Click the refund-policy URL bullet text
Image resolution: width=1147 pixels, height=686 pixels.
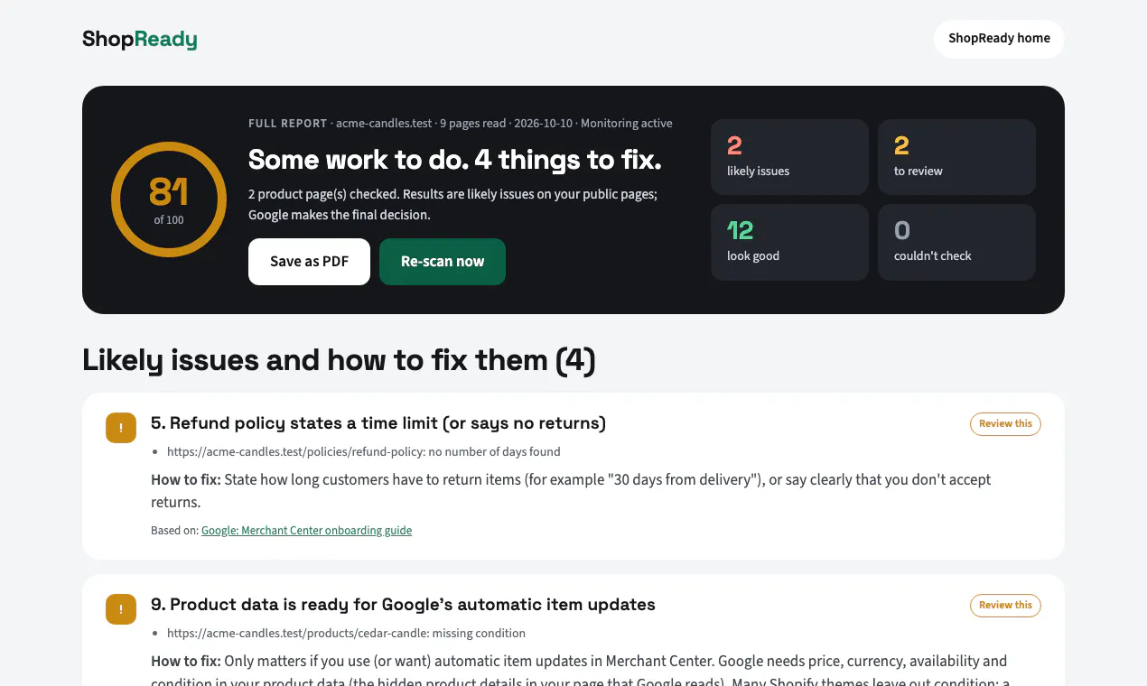(x=364, y=452)
